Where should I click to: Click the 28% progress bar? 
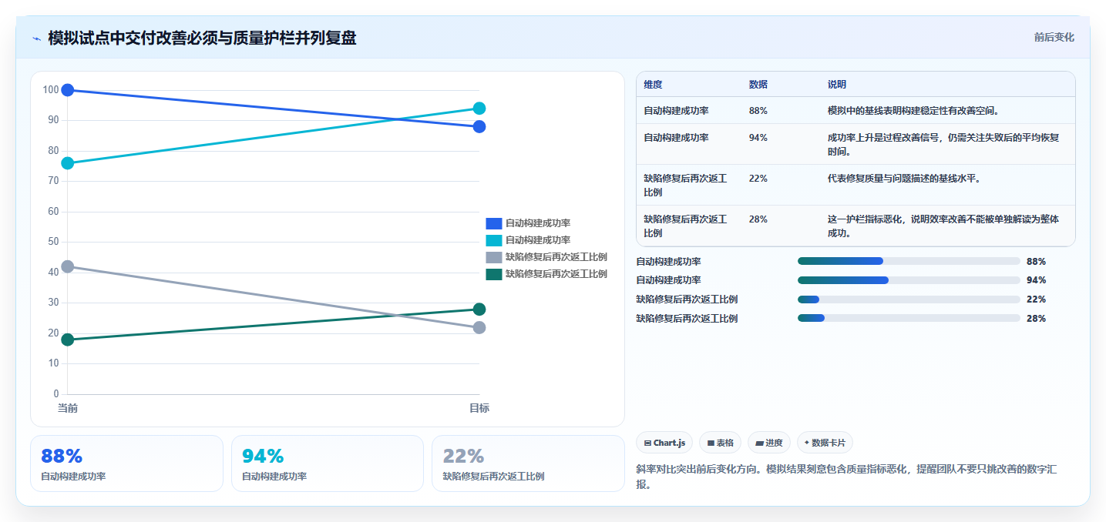click(909, 318)
